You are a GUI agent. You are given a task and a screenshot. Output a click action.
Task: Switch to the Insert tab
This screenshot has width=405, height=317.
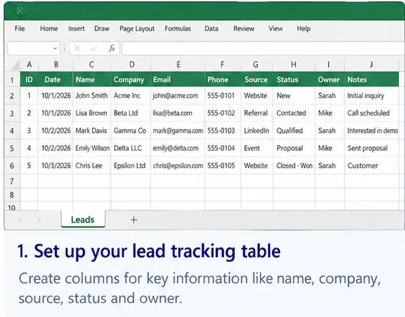point(76,28)
